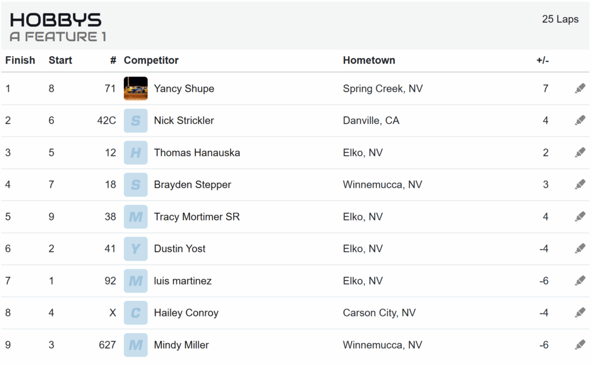This screenshot has height=365, width=593.
Task: Open edit pencil for Brayden Stepper
Action: pyautogui.click(x=580, y=185)
